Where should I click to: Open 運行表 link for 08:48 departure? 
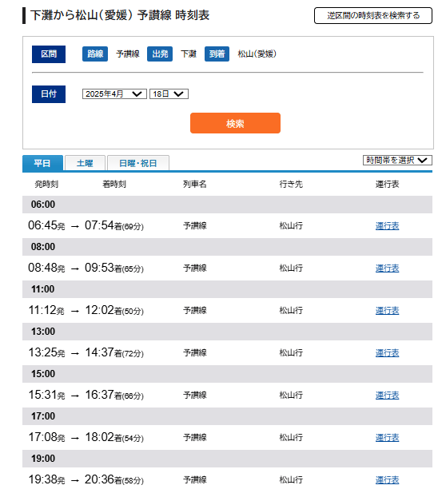[387, 268]
